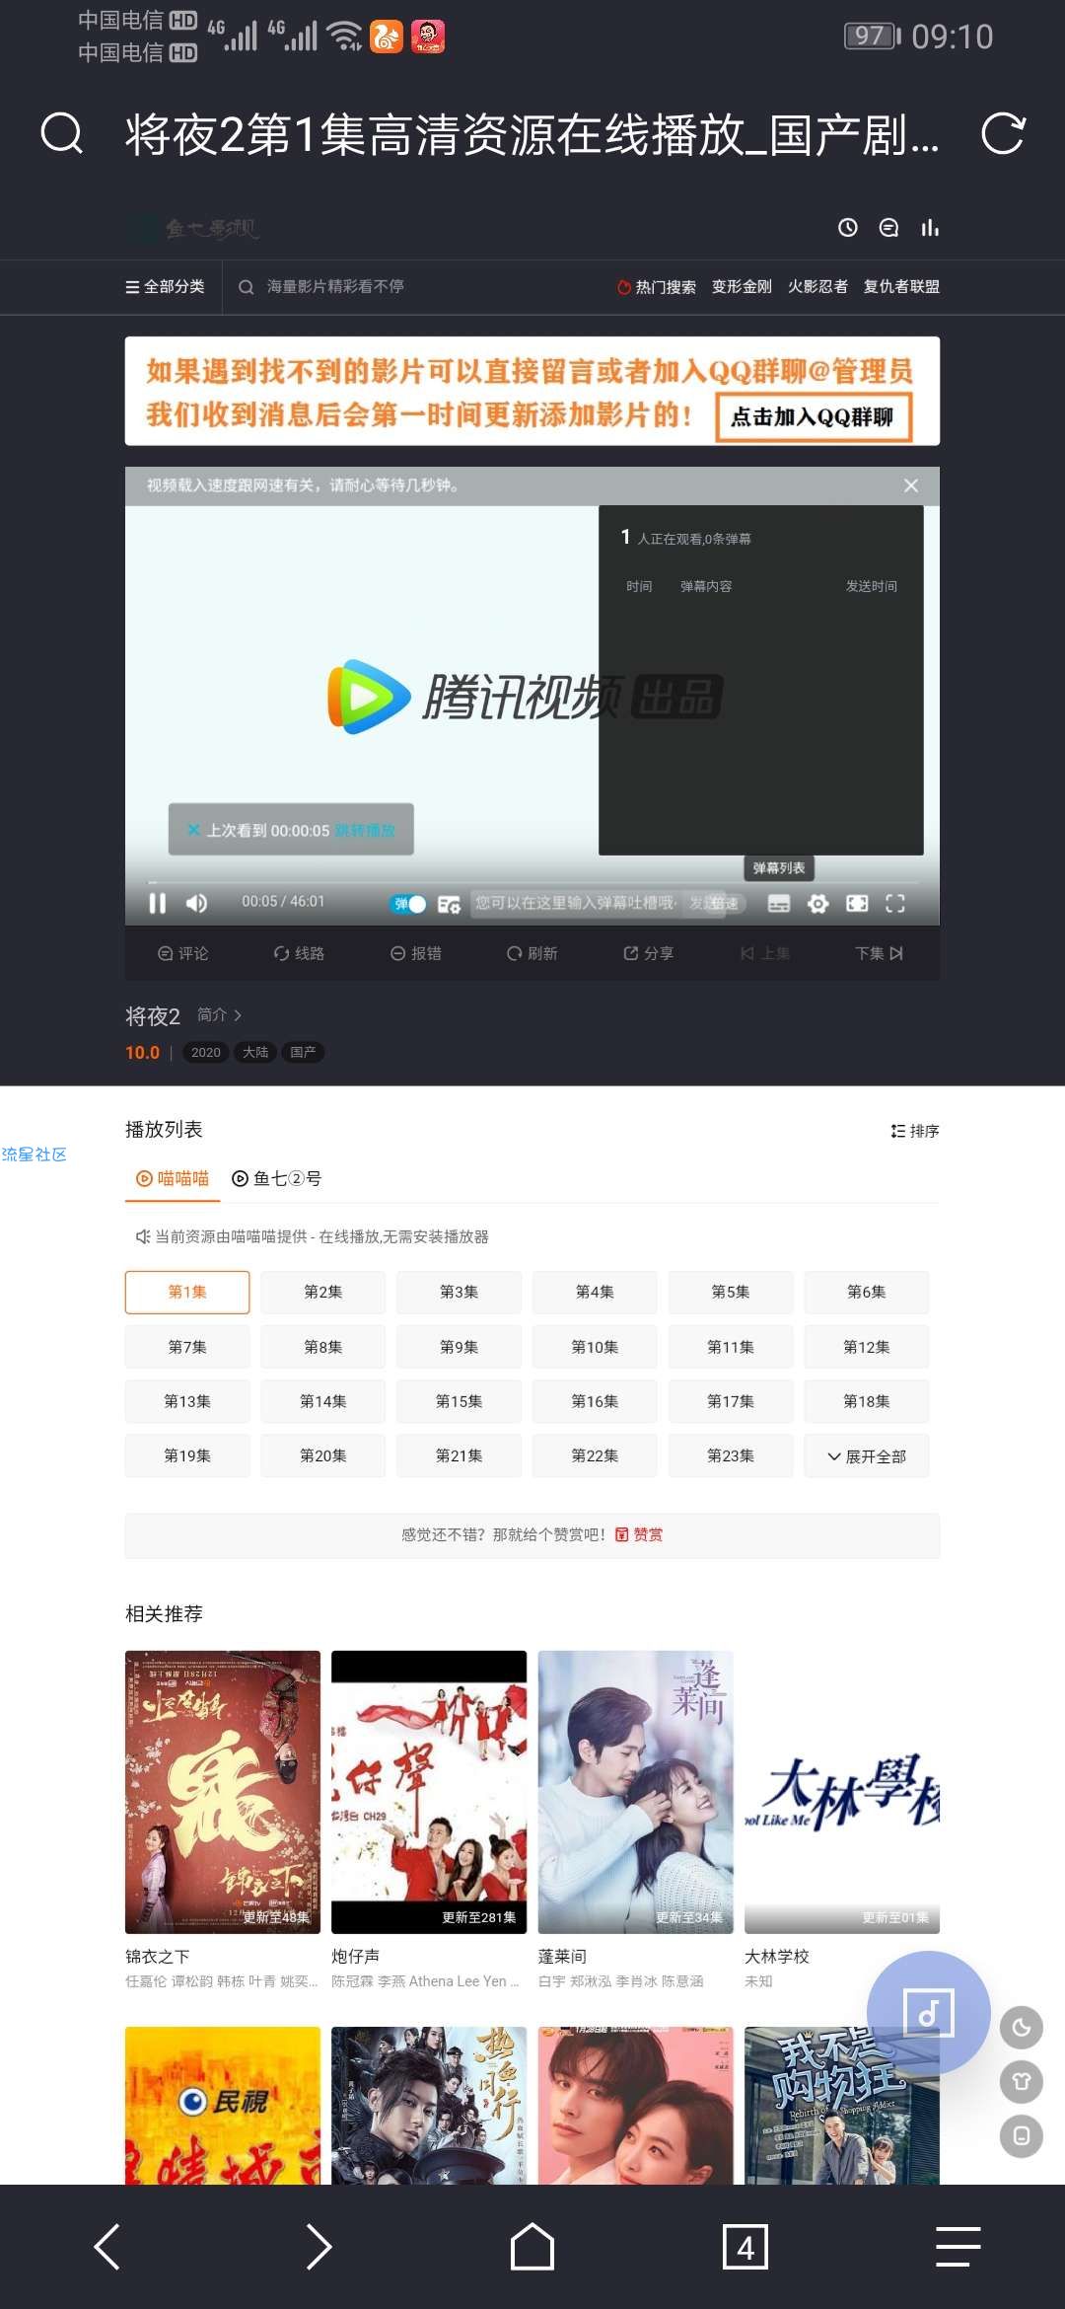Toggle web fullscreen mode icon

coord(858,904)
